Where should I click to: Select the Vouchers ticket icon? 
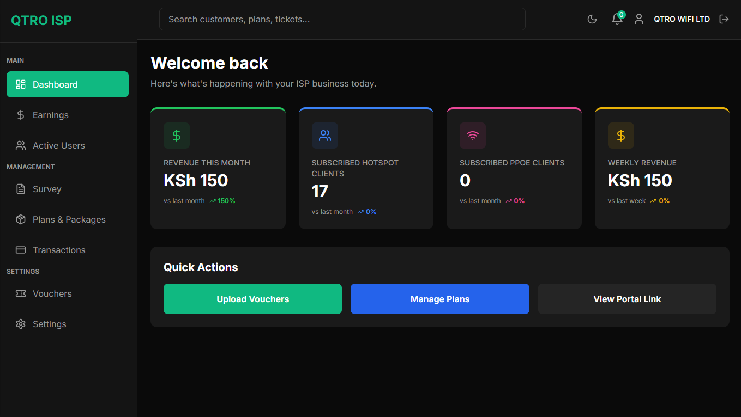[x=20, y=293]
